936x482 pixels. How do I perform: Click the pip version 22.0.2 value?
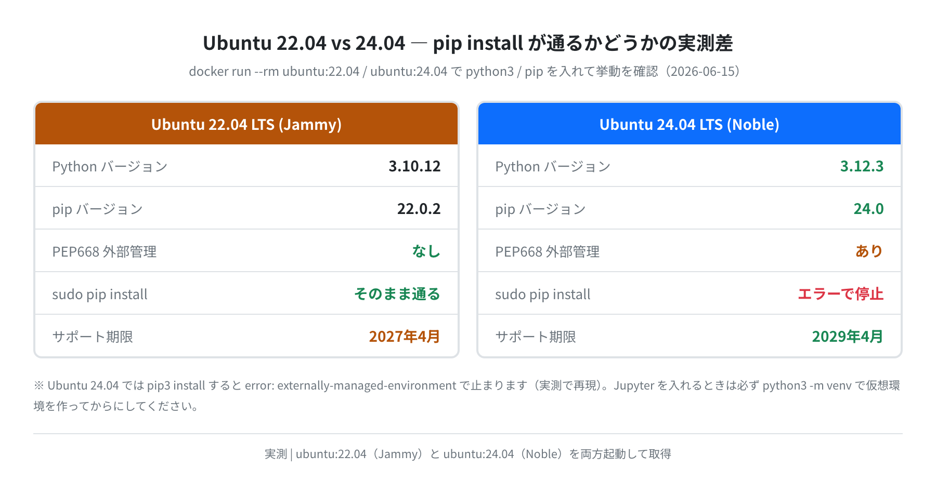[x=419, y=209]
